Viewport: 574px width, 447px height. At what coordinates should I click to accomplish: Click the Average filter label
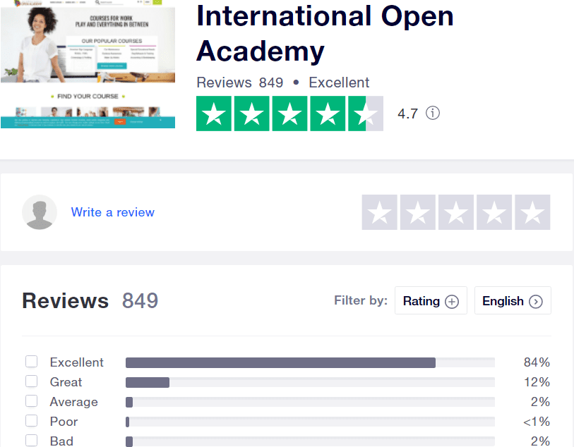[x=74, y=402]
